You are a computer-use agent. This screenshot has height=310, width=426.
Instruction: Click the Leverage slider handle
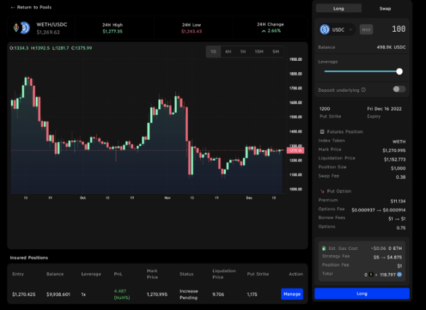click(x=400, y=71)
